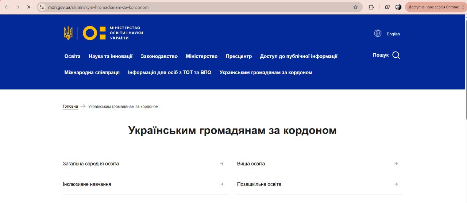
Task: Click the address bar URL field
Action: [x=197, y=7]
